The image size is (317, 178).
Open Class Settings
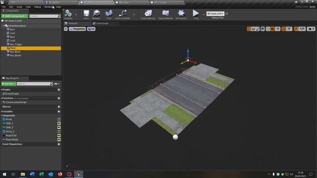coord(148,14)
